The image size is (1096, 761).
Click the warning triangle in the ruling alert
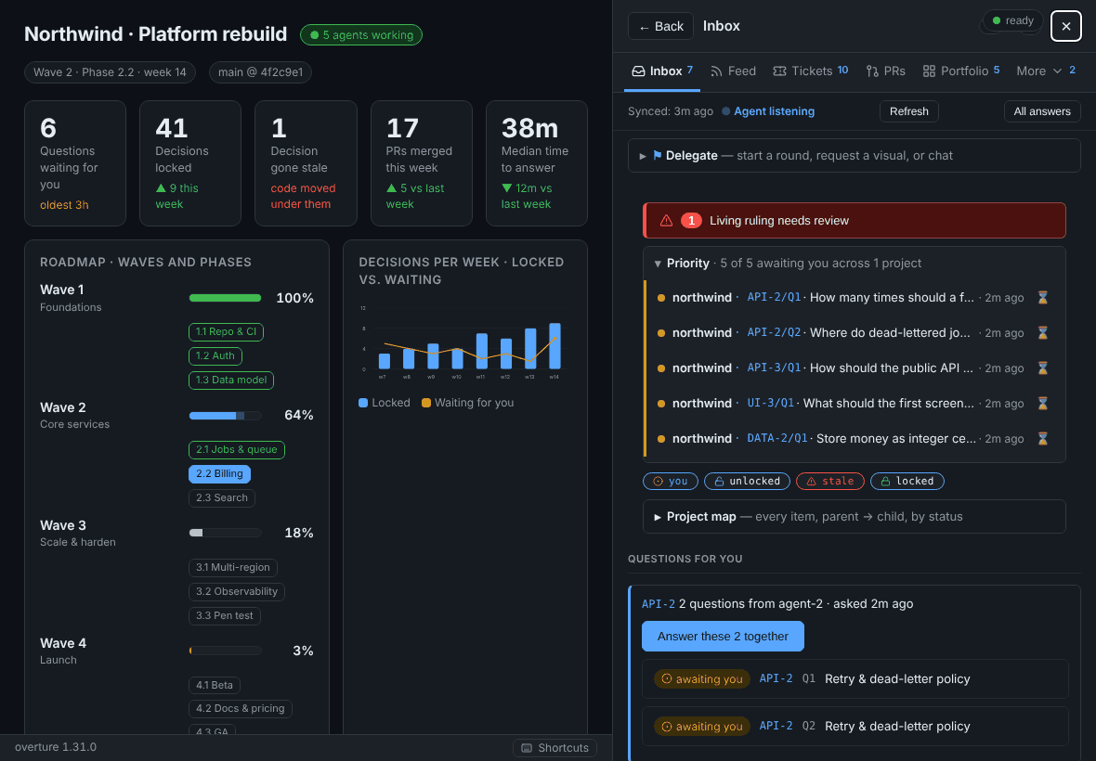tap(666, 221)
